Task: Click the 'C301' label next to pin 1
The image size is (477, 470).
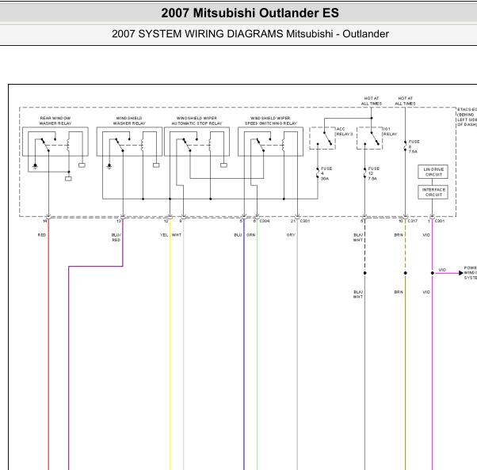Action: pyautogui.click(x=440, y=221)
